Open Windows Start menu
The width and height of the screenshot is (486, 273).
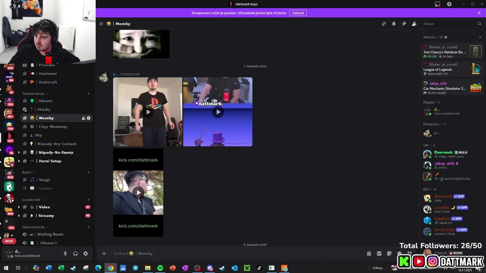coord(6,268)
